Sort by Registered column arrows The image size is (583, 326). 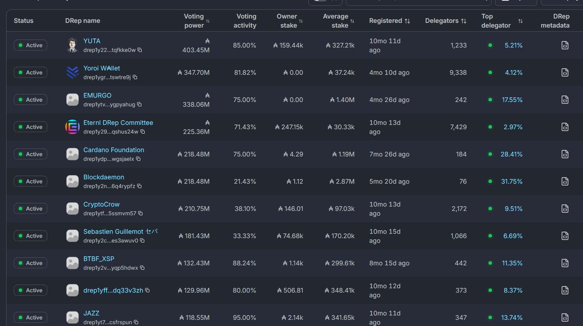(407, 21)
